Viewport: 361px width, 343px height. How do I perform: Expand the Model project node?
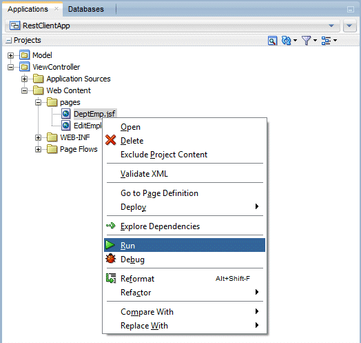click(10, 56)
